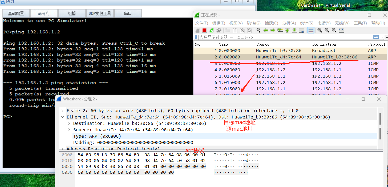Select packet 4 ICMP row
The height and width of the screenshot is (187, 388).
click(290, 70)
